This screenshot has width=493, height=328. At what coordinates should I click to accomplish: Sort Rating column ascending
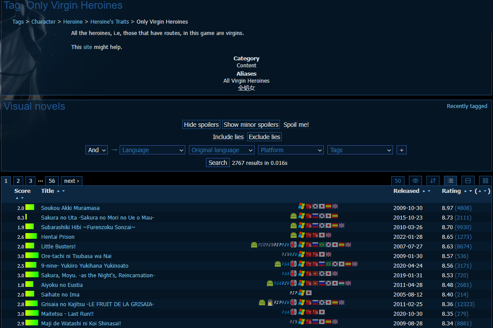point(465,191)
